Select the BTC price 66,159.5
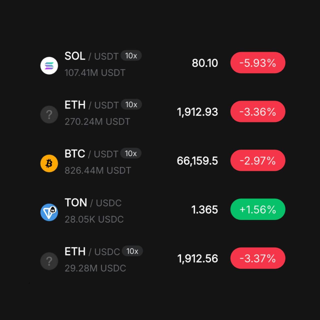320x320 pixels. (197, 161)
